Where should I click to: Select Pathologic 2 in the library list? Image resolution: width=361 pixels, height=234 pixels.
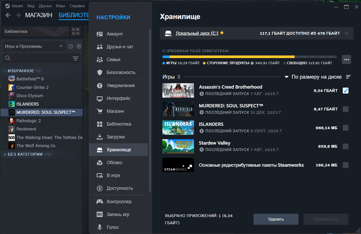42,121
